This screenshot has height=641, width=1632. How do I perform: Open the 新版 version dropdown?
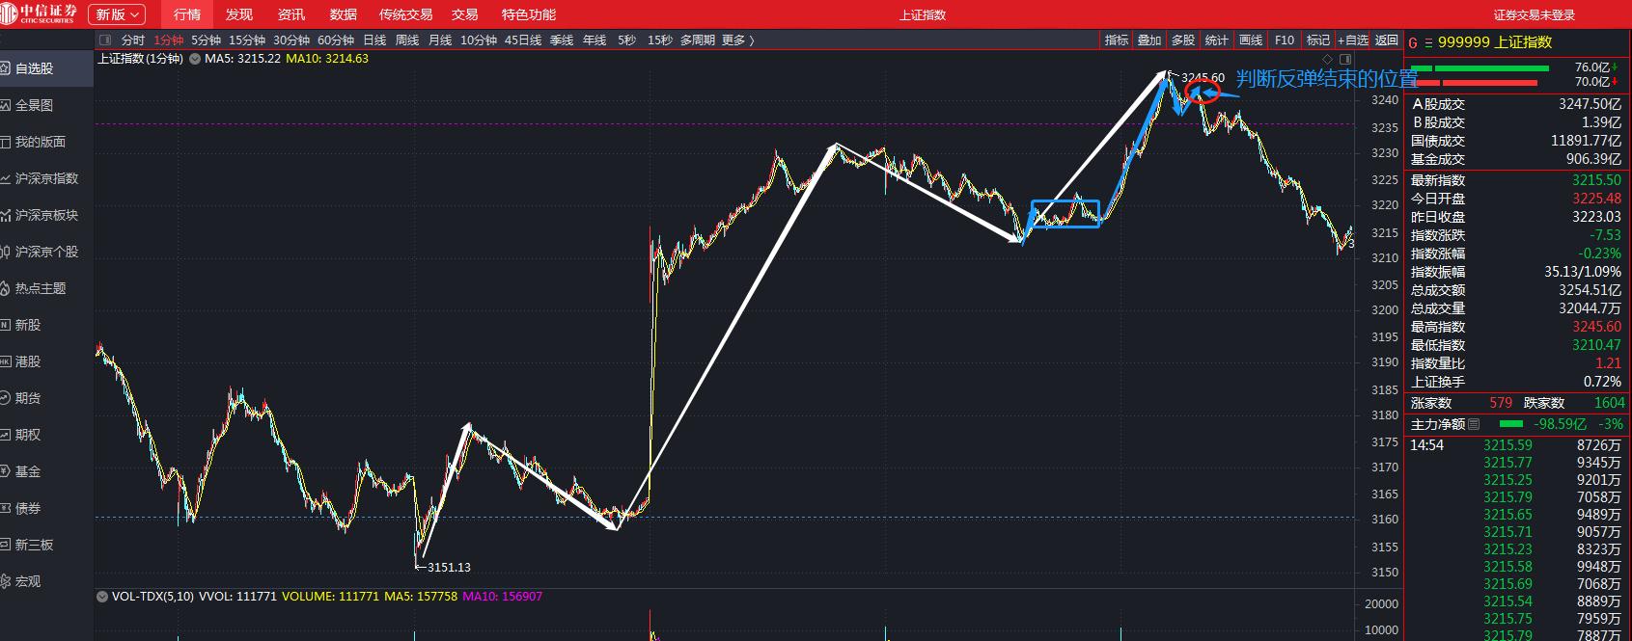(x=117, y=14)
